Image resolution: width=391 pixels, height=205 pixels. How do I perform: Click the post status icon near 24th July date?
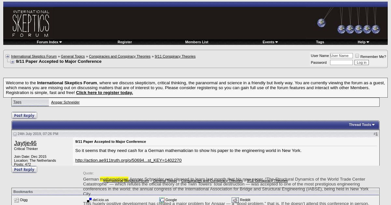tap(15, 134)
